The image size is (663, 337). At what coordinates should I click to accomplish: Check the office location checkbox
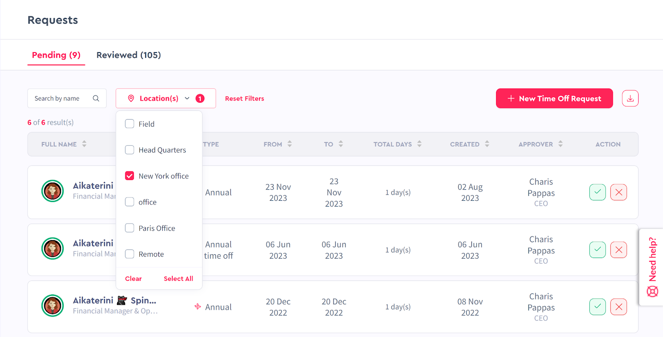point(130,202)
